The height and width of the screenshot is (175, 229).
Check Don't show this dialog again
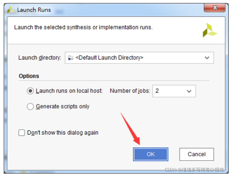click(x=22, y=133)
